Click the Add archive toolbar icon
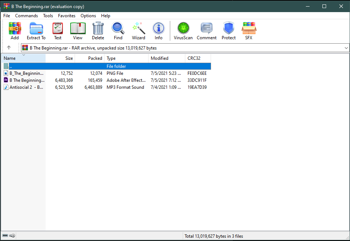 tap(15, 31)
